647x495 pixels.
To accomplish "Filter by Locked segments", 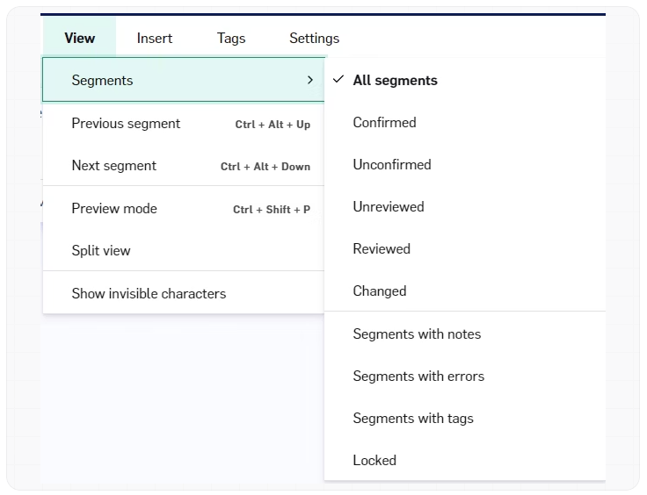I will pyautogui.click(x=374, y=460).
